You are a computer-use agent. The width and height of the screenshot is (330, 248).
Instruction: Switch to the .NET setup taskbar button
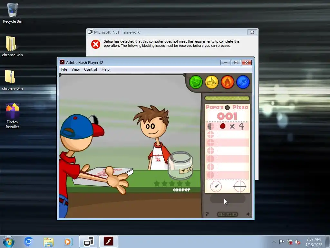89,242
